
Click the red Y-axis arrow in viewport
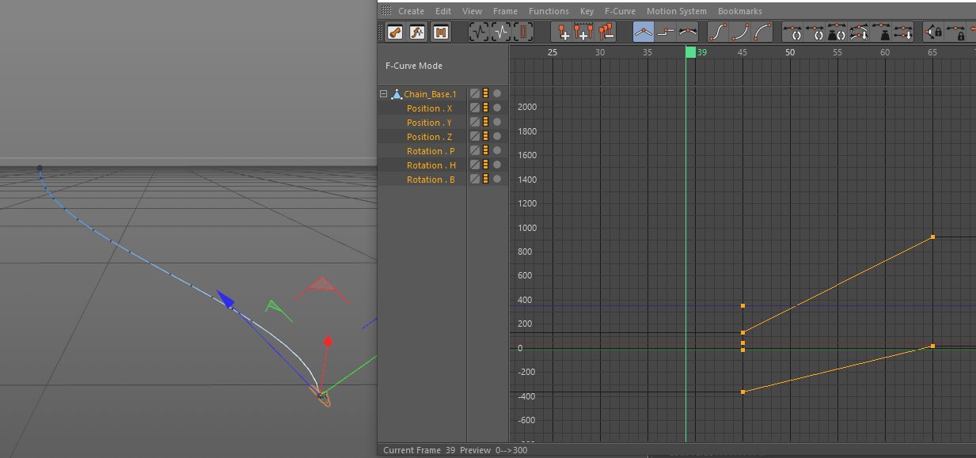[x=327, y=341]
